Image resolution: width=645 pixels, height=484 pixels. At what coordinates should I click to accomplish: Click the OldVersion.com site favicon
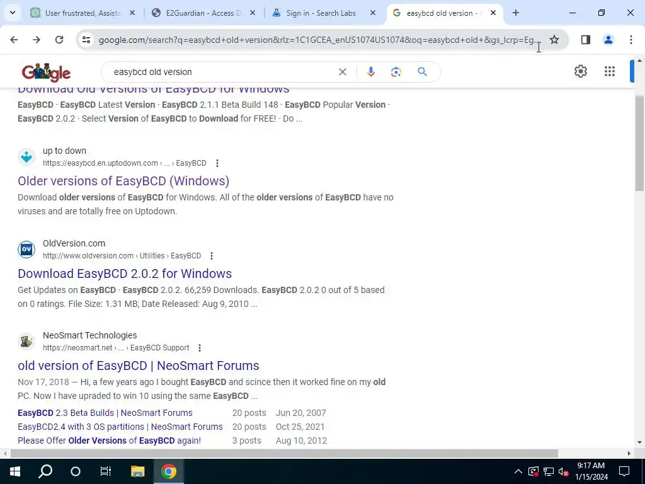pos(26,250)
